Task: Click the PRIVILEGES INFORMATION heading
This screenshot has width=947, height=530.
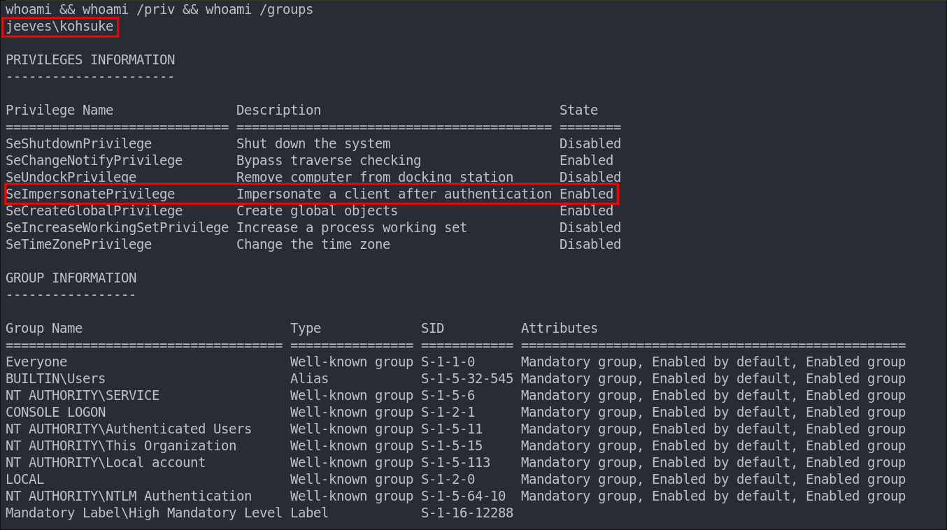Action: [x=90, y=60]
